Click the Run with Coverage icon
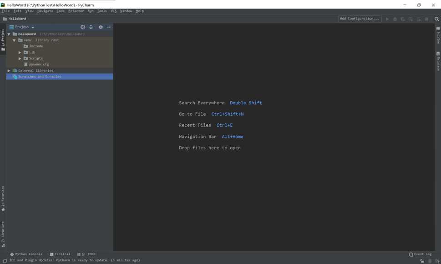The width and height of the screenshot is (441, 264). 403,19
